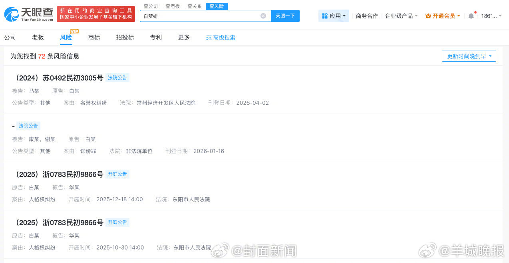Open the untitled '-' court announcement entry
Screen dimensions: 509x263
[13, 126]
